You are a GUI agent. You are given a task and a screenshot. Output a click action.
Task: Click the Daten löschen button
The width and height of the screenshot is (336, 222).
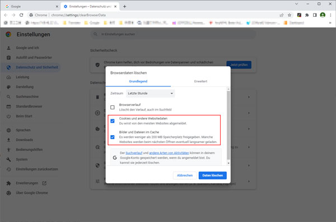pyautogui.click(x=213, y=175)
